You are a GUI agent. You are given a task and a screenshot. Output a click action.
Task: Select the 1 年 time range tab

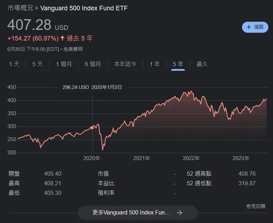tap(155, 64)
